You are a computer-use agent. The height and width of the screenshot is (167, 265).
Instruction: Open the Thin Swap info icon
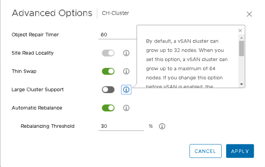point(126,71)
